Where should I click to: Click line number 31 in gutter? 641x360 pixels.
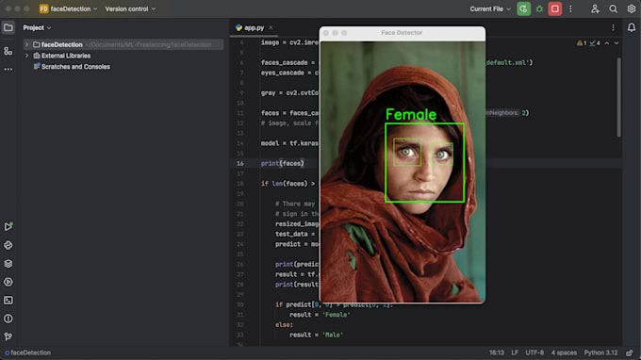pyautogui.click(x=240, y=315)
